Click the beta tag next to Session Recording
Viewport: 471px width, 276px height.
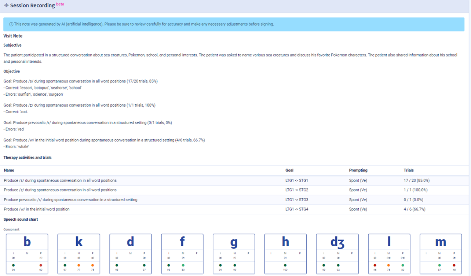coord(60,4)
